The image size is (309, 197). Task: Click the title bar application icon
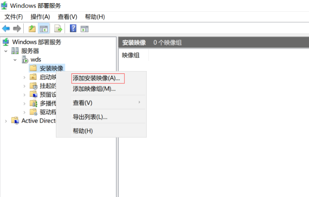pyautogui.click(x=4, y=5)
